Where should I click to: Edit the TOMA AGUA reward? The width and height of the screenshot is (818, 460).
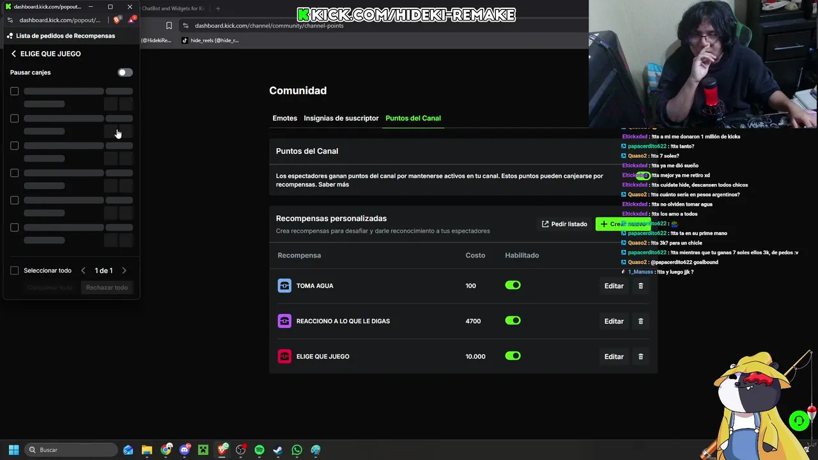point(613,286)
